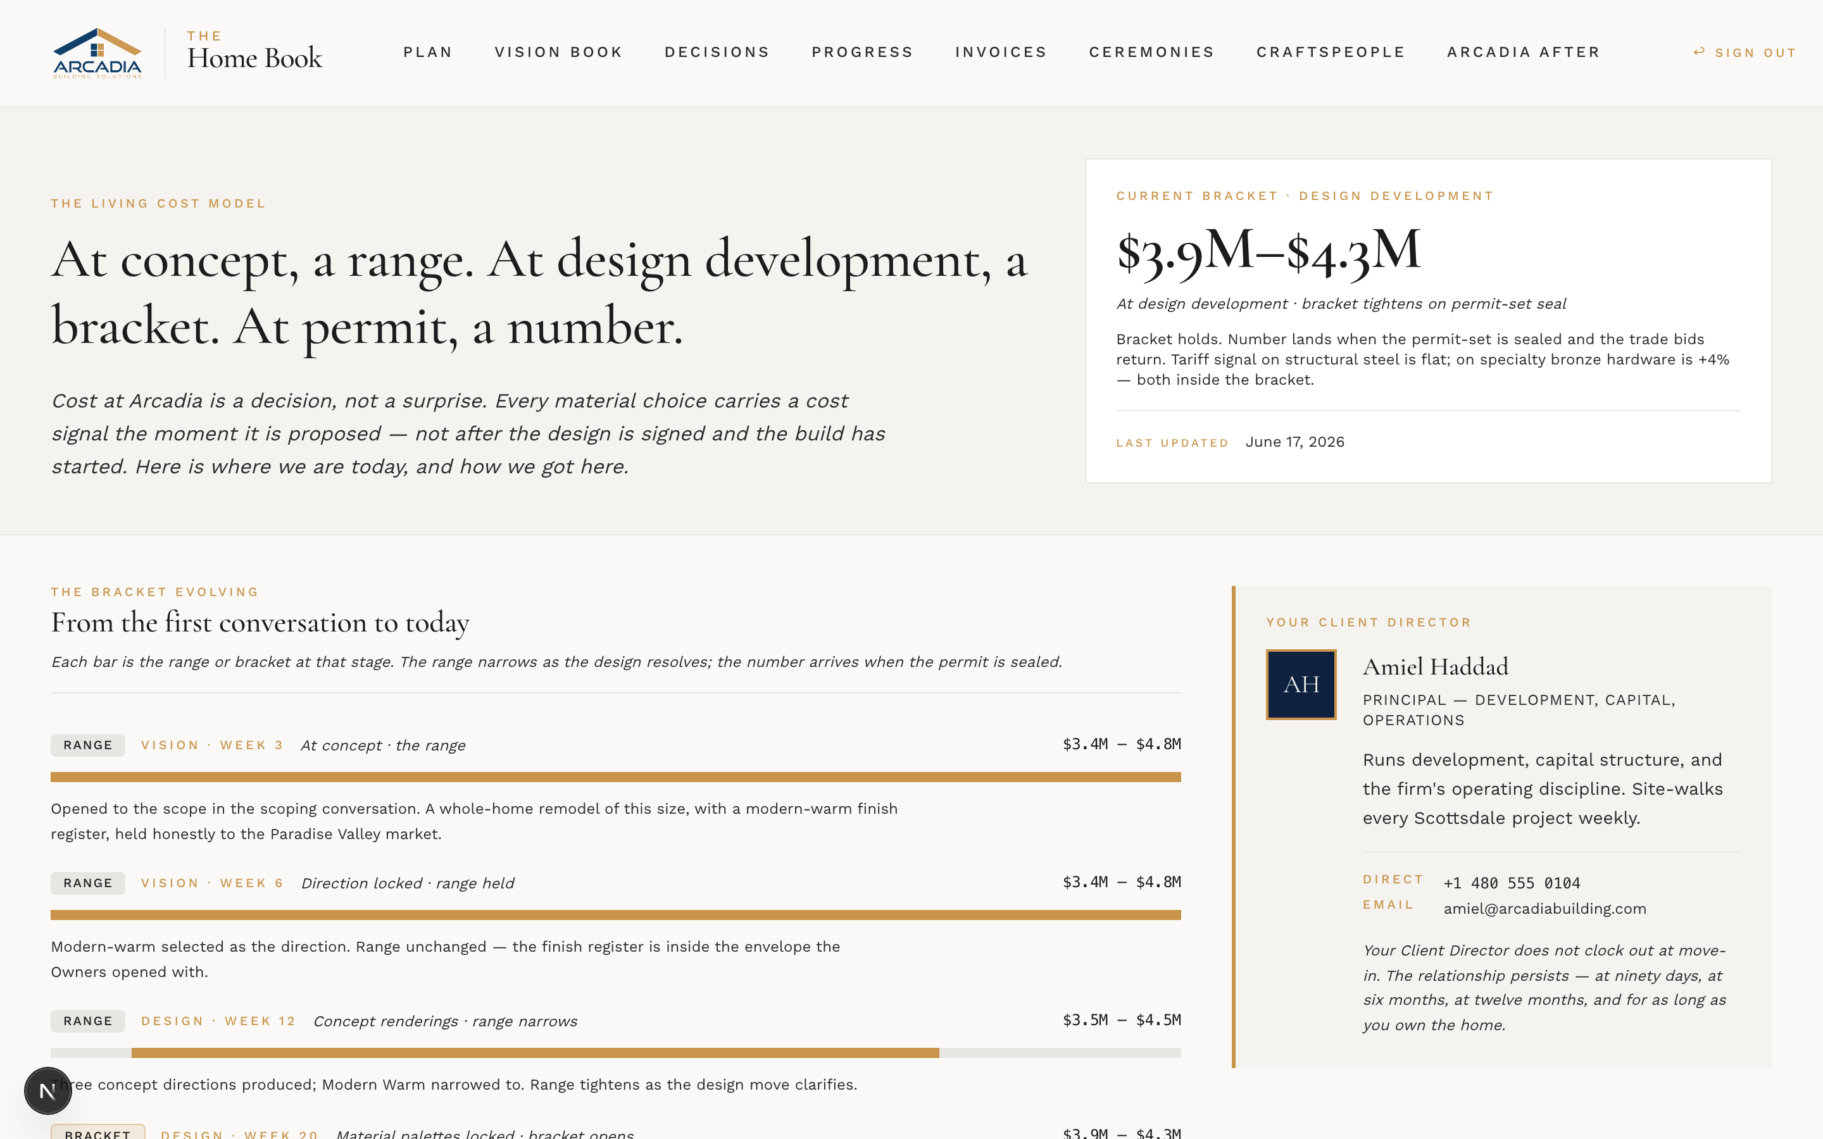This screenshot has width=1823, height=1139.
Task: Open the Progress nav item
Action: (x=861, y=52)
